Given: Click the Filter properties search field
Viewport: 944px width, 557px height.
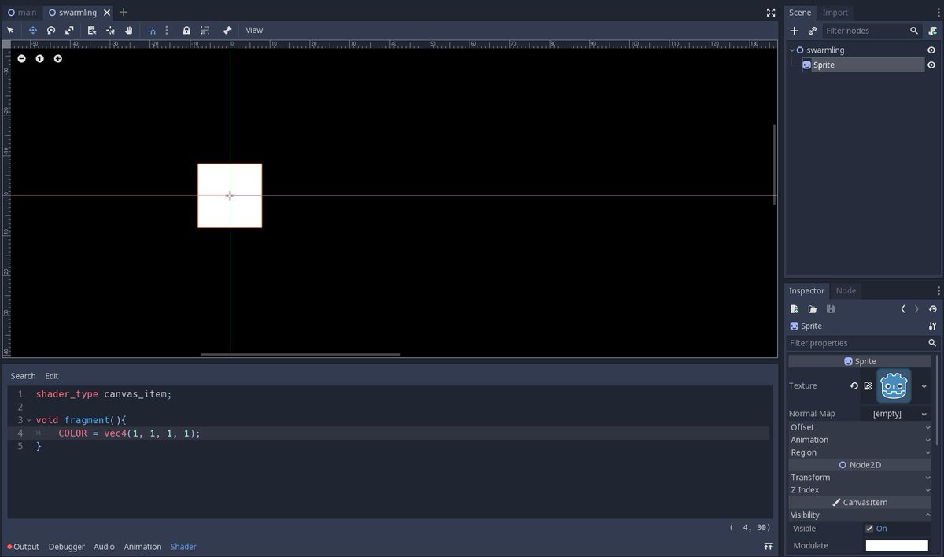Looking at the screenshot, I should point(863,343).
